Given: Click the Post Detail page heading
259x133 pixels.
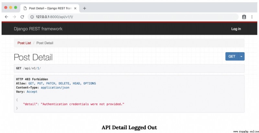Looking at the screenshot, I should [33, 57].
